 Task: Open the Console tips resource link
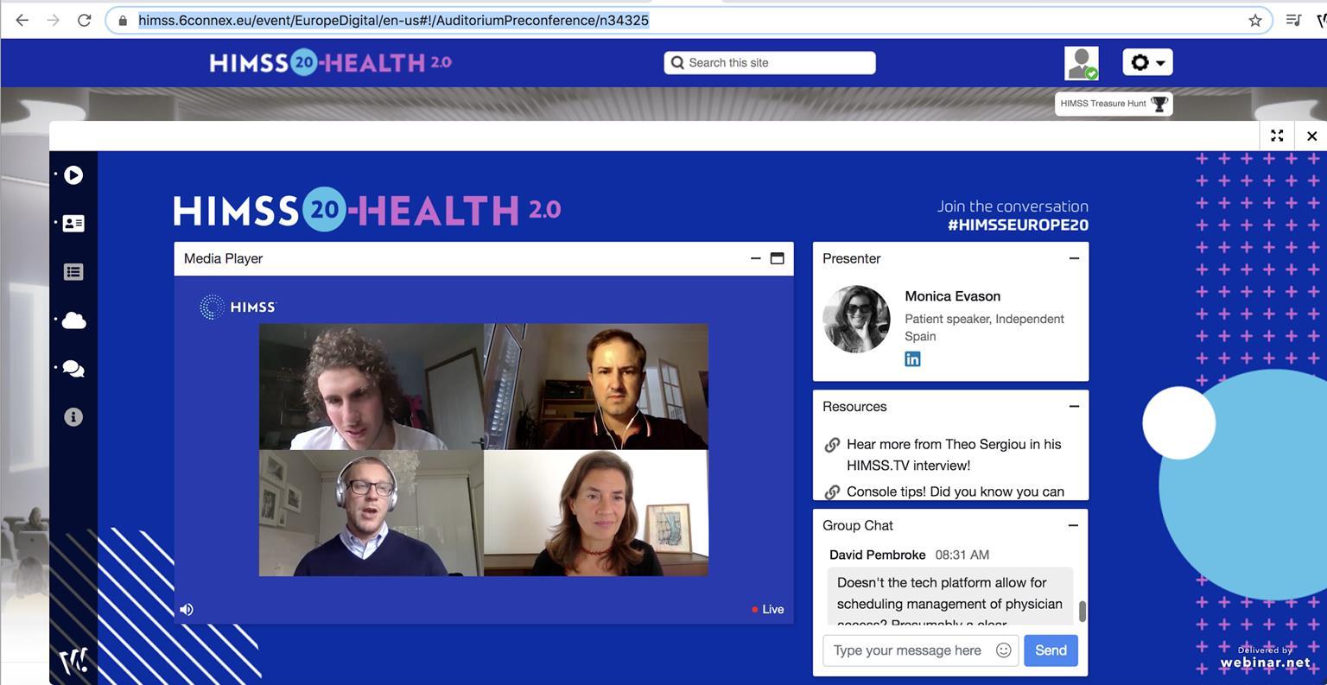coord(956,492)
